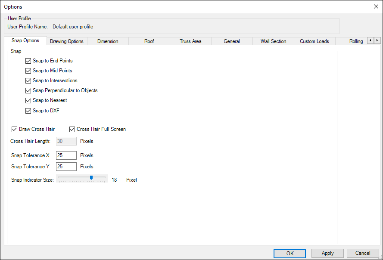This screenshot has height=260, width=383.
Task: Disable Draw Cross Hair option
Action: 15,129
